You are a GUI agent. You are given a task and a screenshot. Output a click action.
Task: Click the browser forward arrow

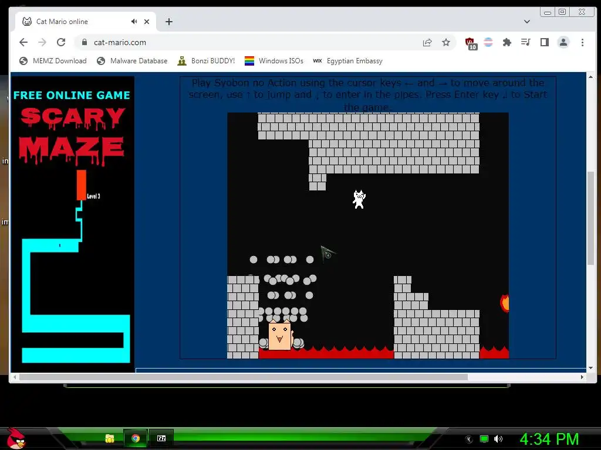click(x=42, y=42)
